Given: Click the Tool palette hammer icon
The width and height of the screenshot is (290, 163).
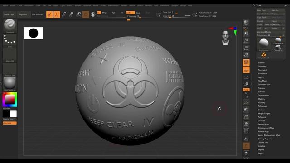Looking at the screenshot, I should (254, 5).
